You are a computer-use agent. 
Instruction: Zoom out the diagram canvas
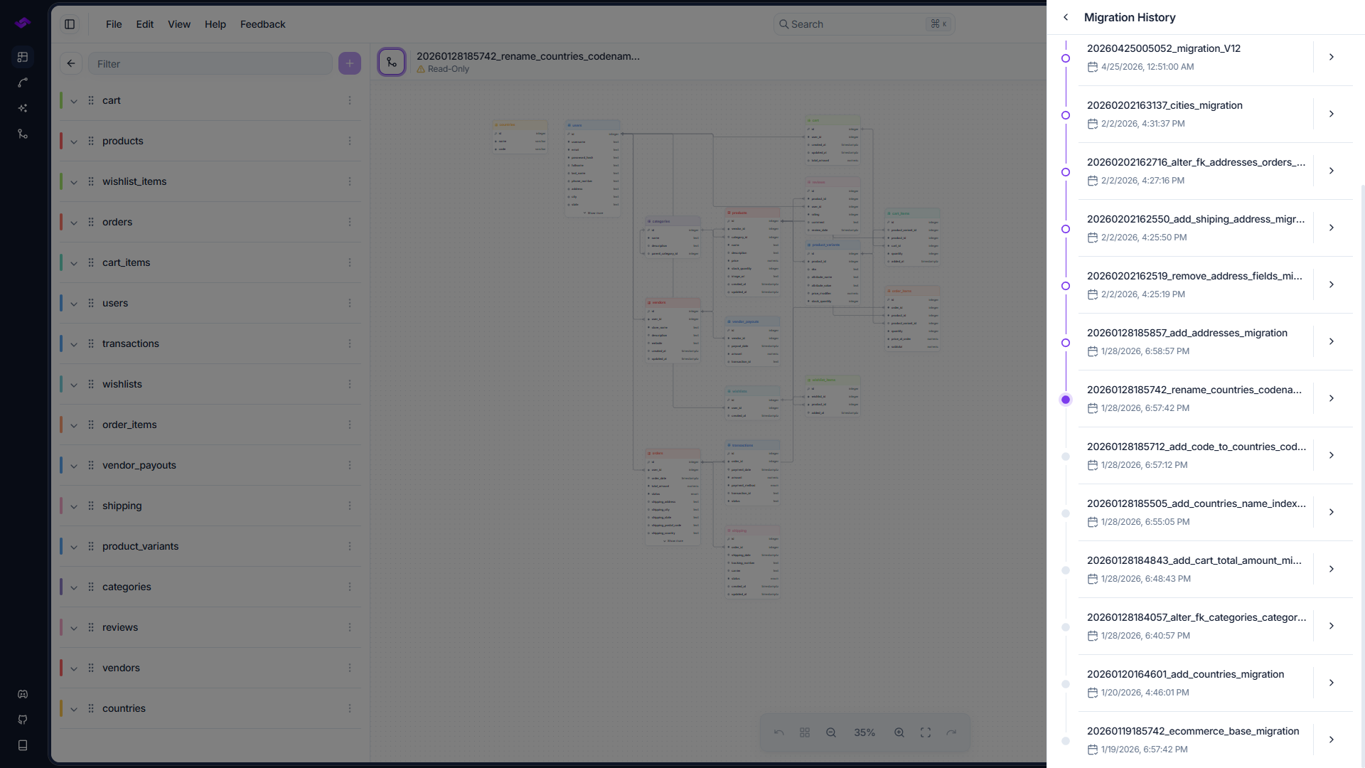coord(831,732)
